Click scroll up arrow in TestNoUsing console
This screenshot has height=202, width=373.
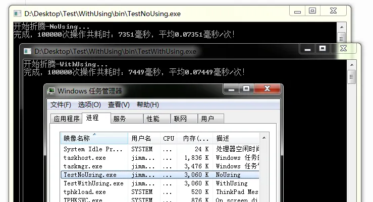click(x=342, y=27)
